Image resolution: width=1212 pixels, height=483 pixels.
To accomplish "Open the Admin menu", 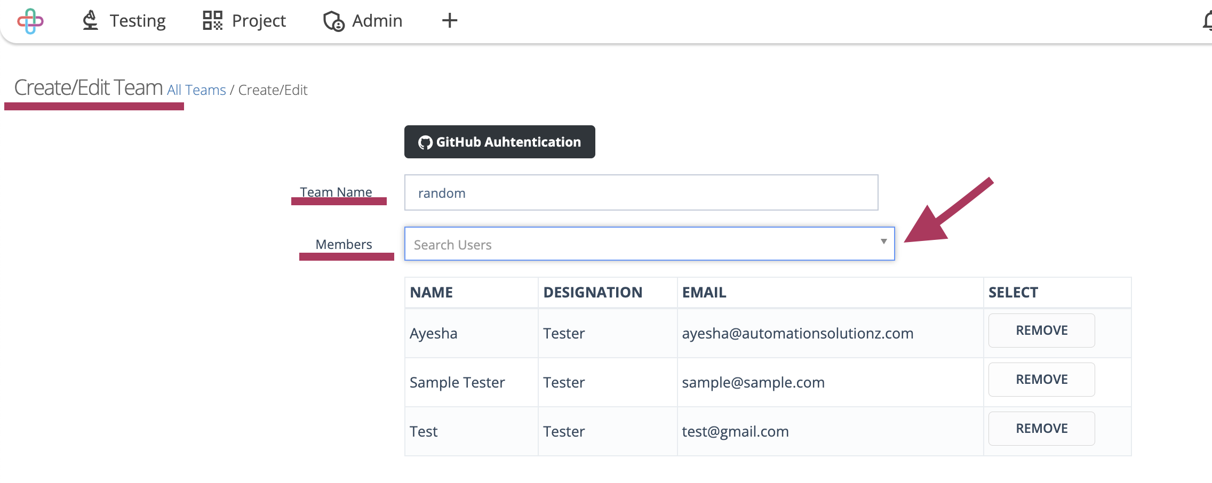I will pos(363,20).
